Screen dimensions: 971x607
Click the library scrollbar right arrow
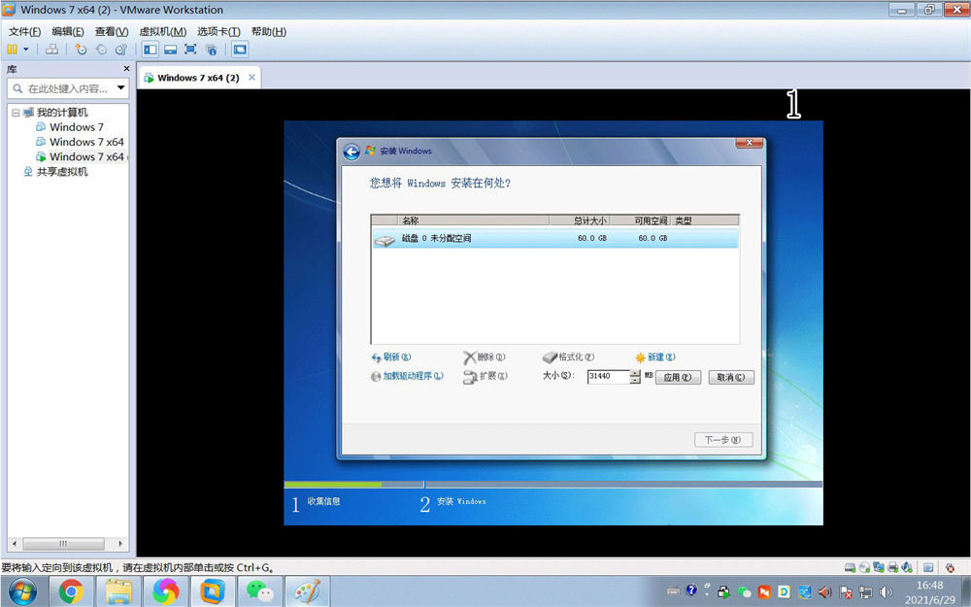120,544
